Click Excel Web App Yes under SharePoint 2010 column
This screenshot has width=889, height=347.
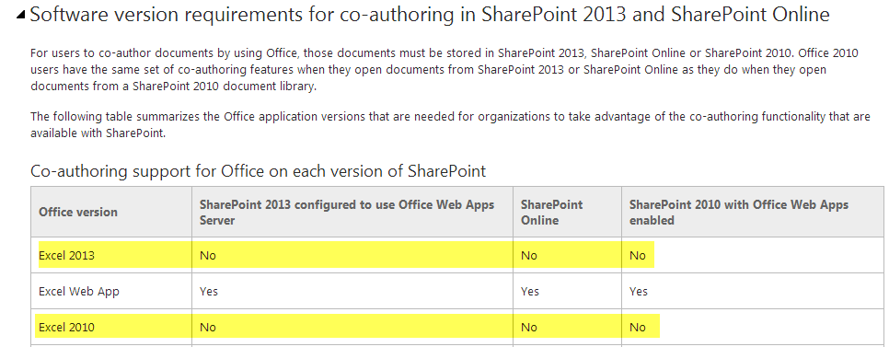[x=639, y=292]
